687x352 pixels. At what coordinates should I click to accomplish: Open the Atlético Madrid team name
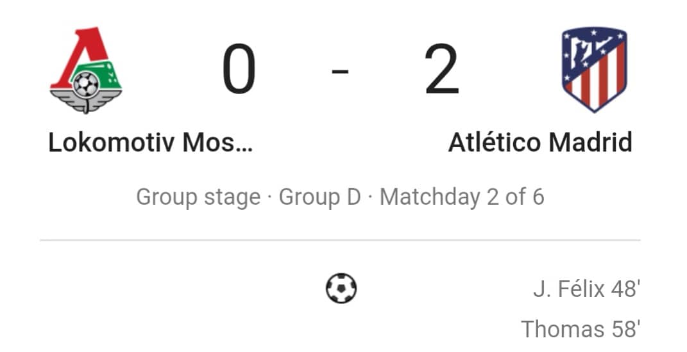[540, 143]
